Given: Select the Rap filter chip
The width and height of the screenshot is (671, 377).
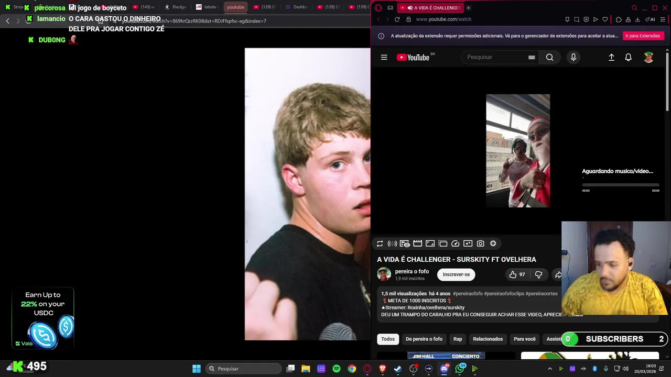Looking at the screenshot, I should coord(458,339).
